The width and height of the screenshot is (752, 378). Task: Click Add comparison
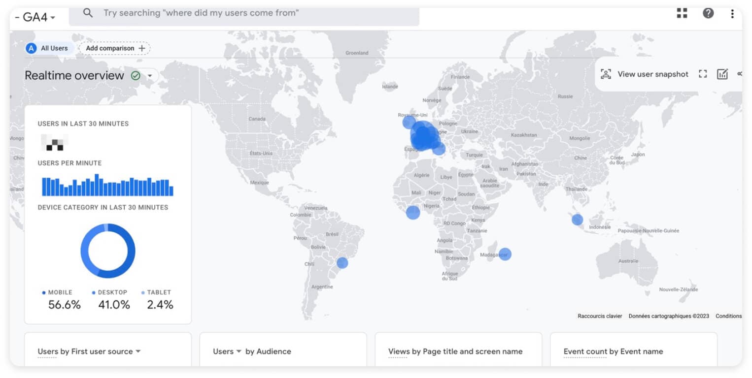[114, 48]
